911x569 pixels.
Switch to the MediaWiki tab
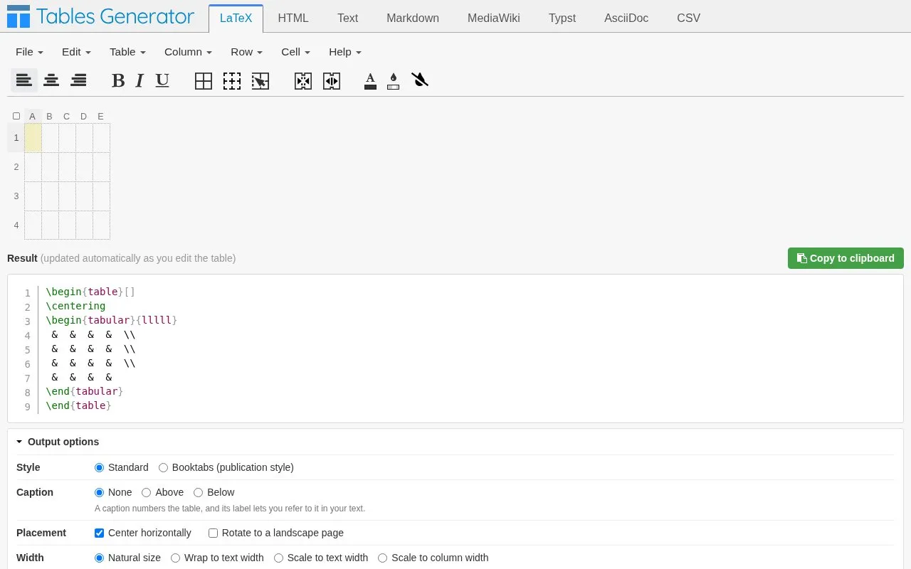[494, 18]
